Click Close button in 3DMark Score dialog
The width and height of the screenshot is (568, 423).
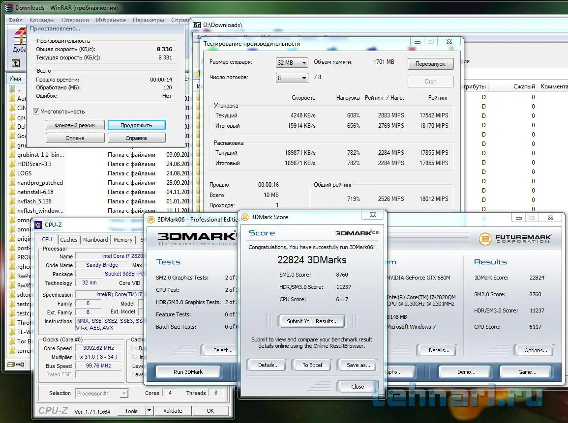tap(357, 387)
